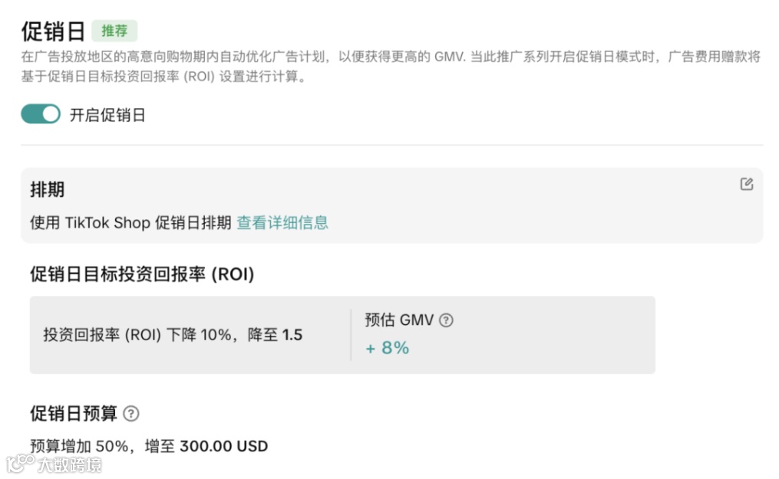This screenshot has width=779, height=479.
Task: Click the help icon beside 促销日预算
Action: click(x=131, y=414)
